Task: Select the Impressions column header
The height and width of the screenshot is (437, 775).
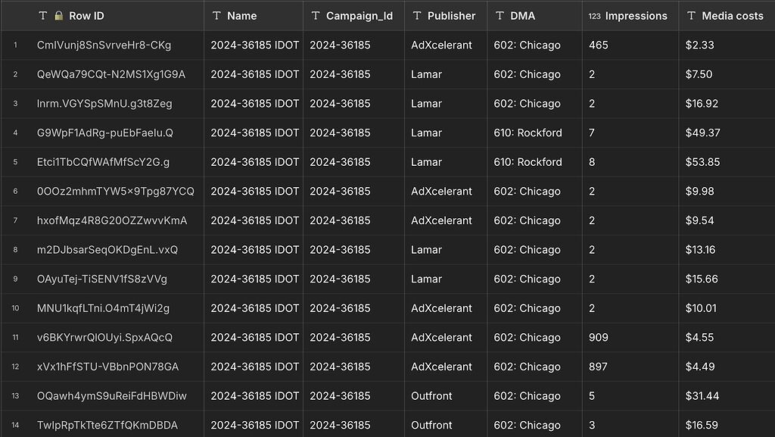Action: pos(636,16)
